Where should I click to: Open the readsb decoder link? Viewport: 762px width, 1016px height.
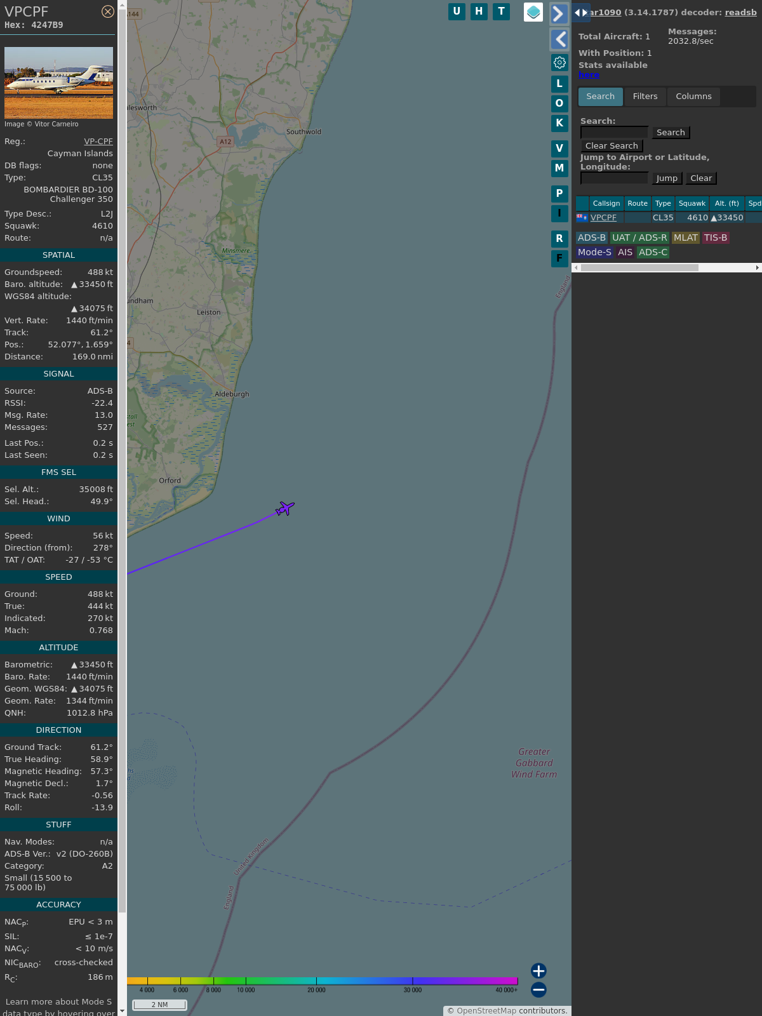[x=741, y=13]
